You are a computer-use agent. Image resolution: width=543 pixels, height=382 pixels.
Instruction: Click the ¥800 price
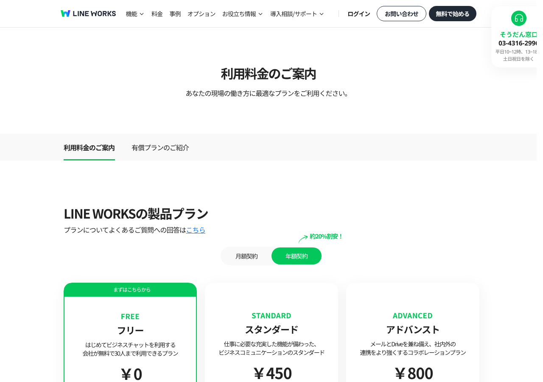point(414,374)
